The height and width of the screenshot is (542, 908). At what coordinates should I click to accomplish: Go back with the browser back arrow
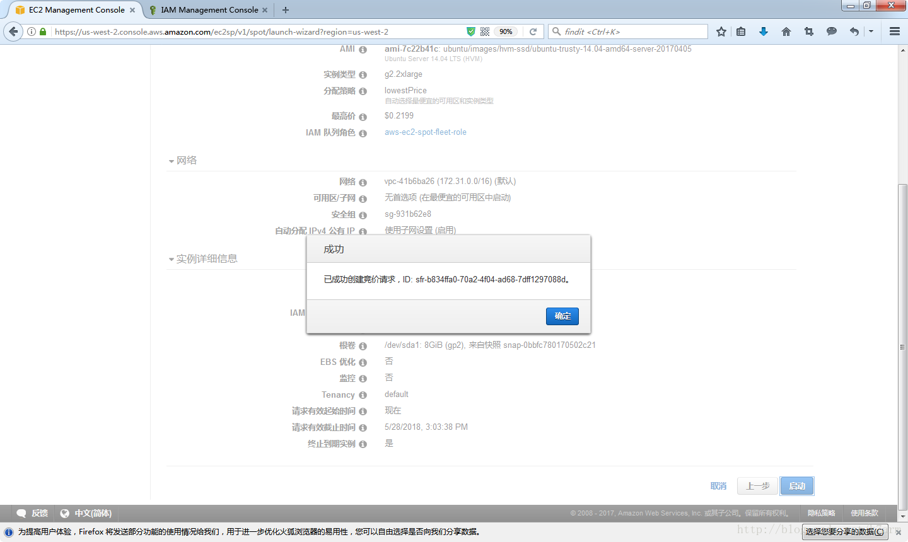(13, 32)
